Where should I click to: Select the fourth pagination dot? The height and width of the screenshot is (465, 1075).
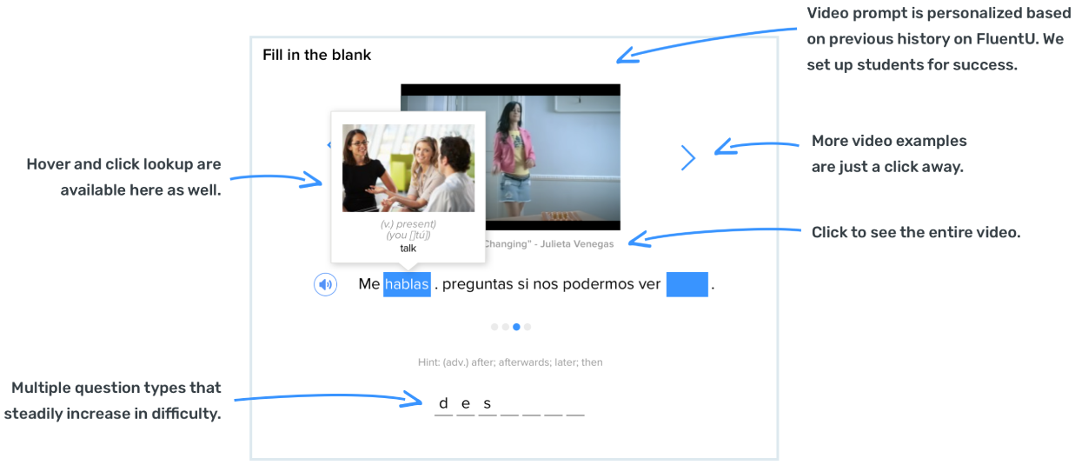click(x=528, y=328)
